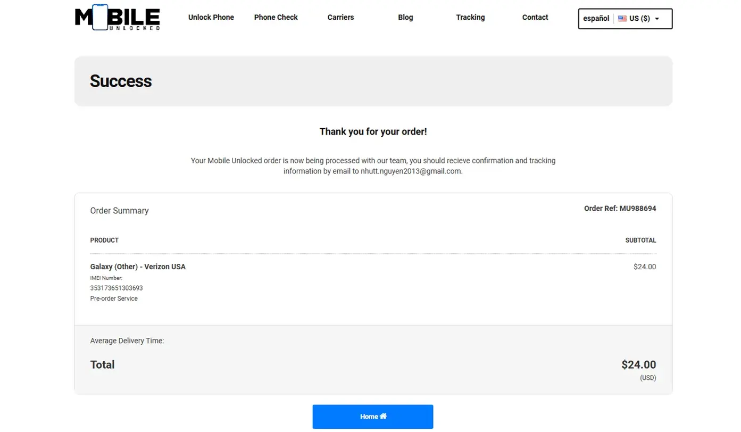Image resolution: width=741 pixels, height=432 pixels.
Task: Open the Unlock Phone menu item
Action: point(211,18)
